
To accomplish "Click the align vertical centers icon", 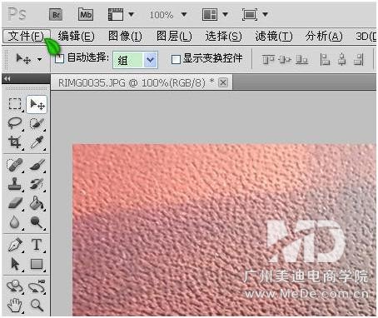I will (285, 59).
